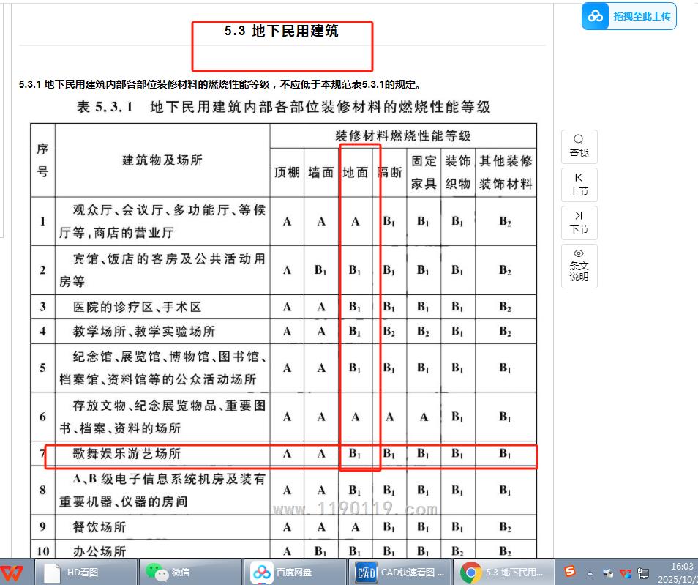Click Sogou input method tray icon
698x585 pixels.
pos(569,572)
